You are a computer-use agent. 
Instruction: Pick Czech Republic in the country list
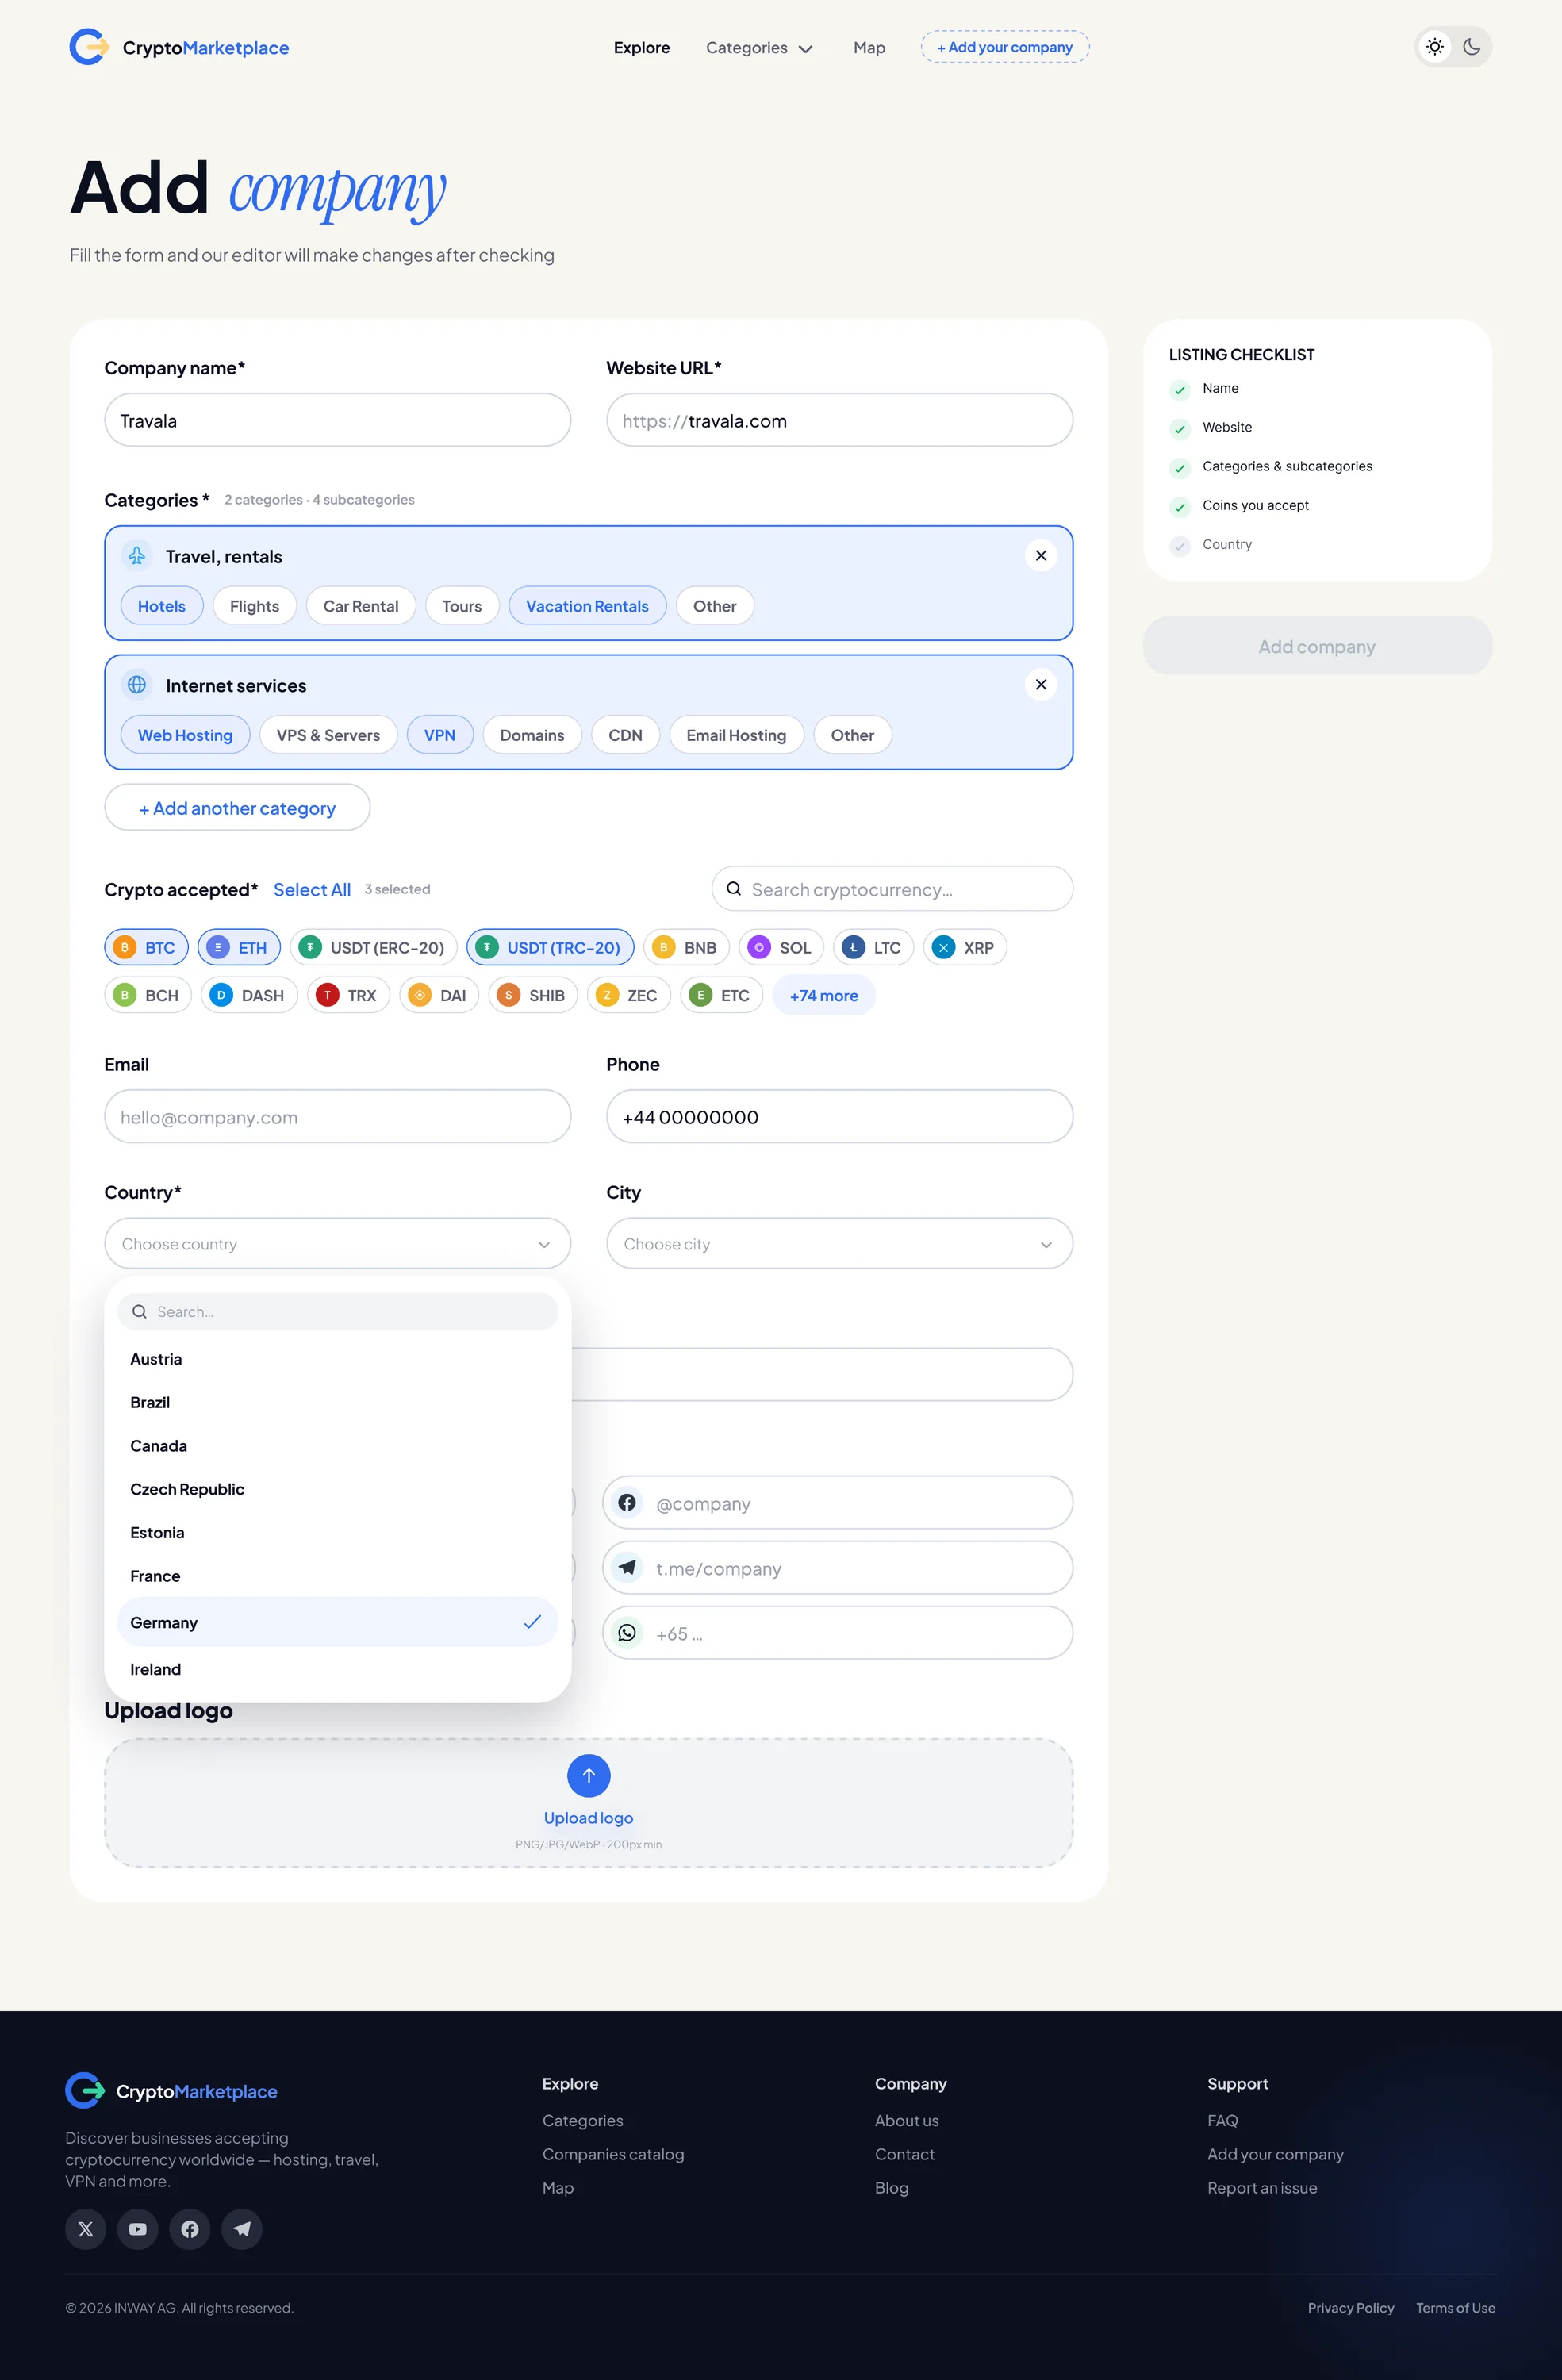click(x=338, y=1488)
